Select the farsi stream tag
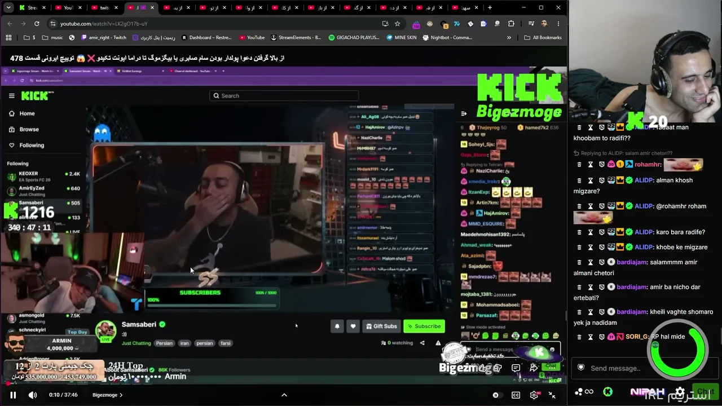This screenshot has height=406, width=722. point(226,343)
